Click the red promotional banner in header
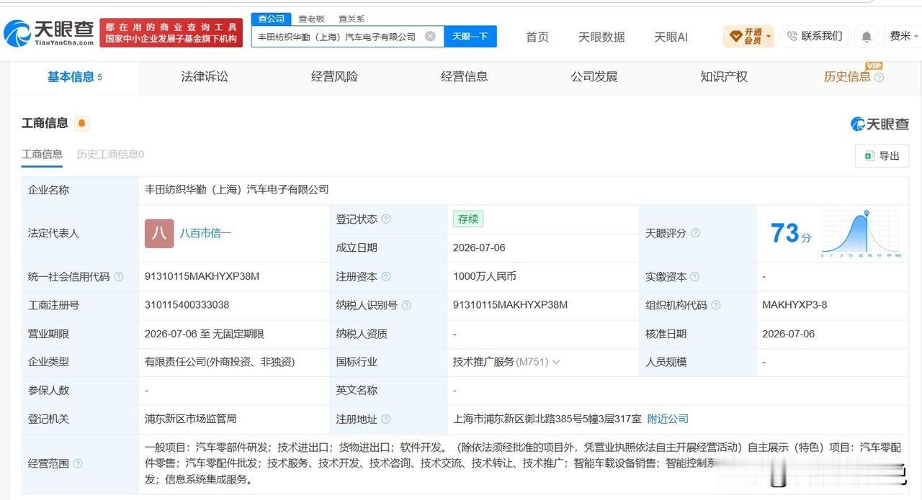The height and width of the screenshot is (500, 922). [x=171, y=33]
